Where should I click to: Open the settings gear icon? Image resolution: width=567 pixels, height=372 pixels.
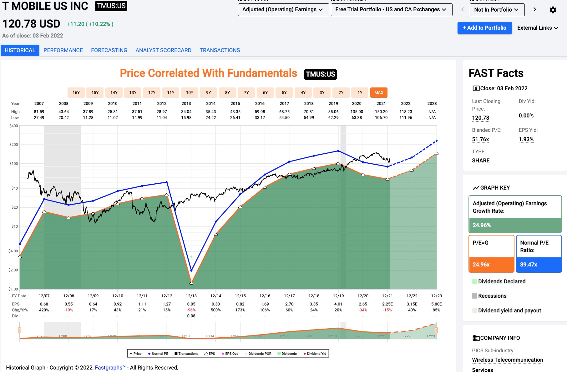pos(553,10)
